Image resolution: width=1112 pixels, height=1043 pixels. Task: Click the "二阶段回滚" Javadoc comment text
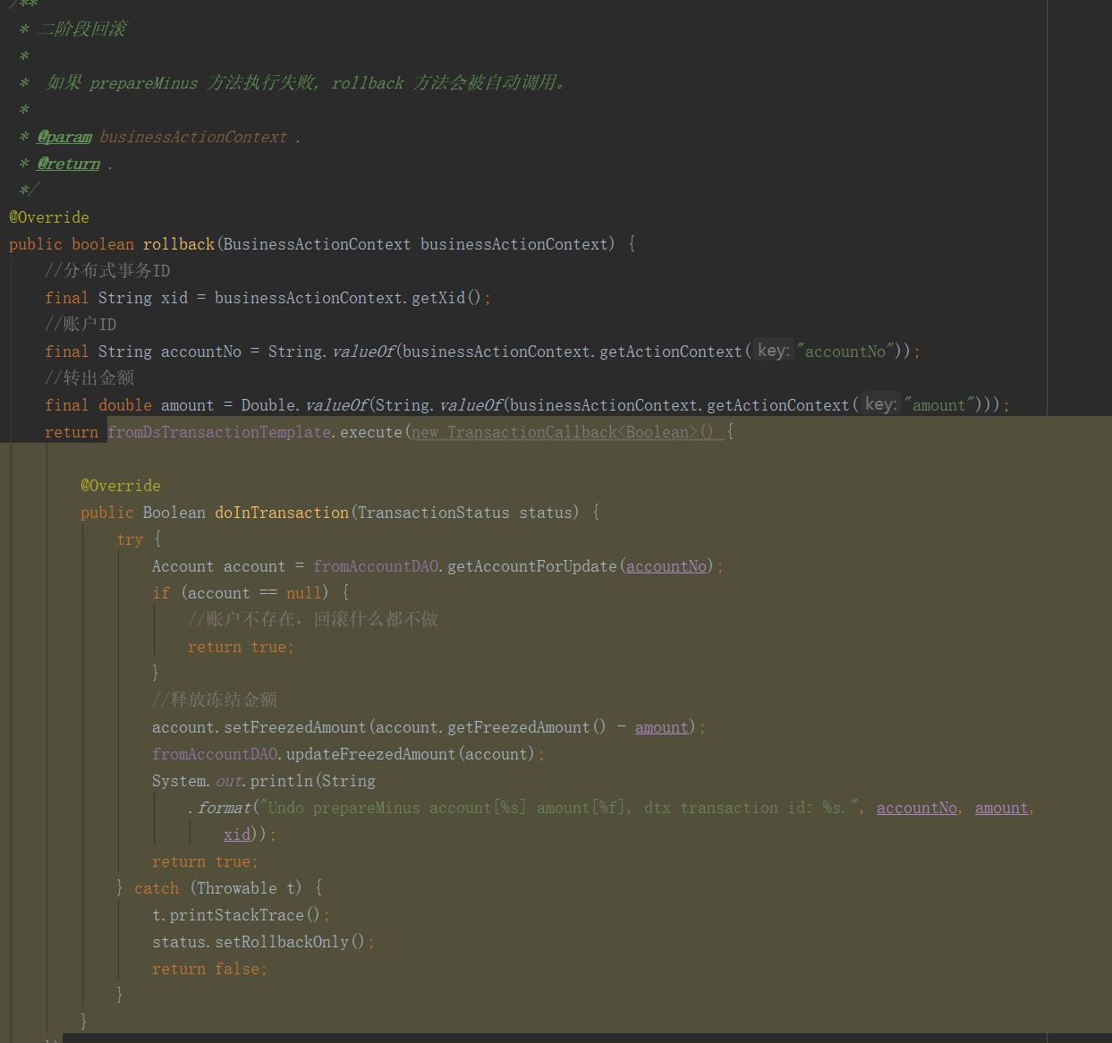click(81, 29)
